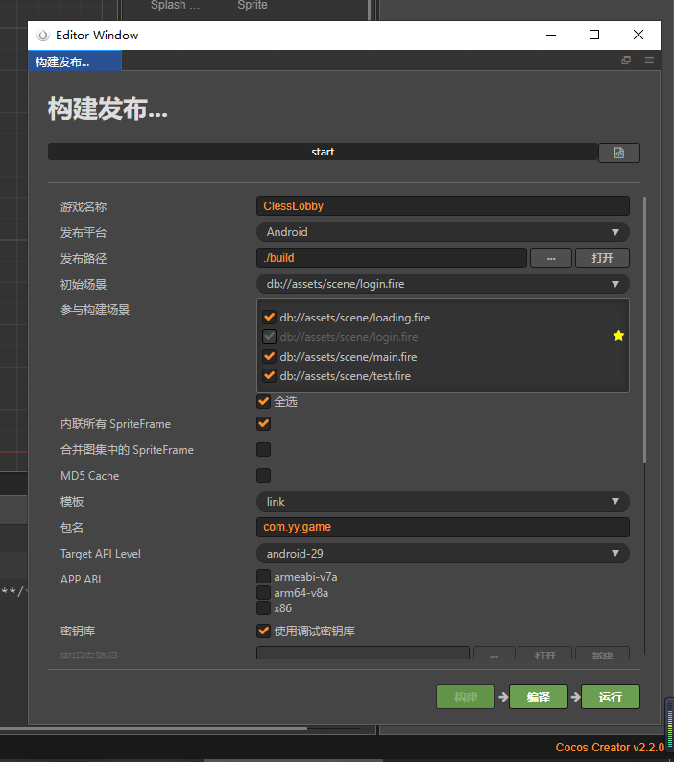The height and width of the screenshot is (762, 674).
Task: Click the Sprite label in the background editor
Action: [x=253, y=5]
